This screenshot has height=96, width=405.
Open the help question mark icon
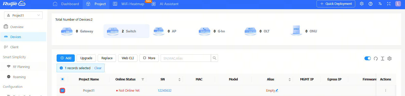click(371, 4)
